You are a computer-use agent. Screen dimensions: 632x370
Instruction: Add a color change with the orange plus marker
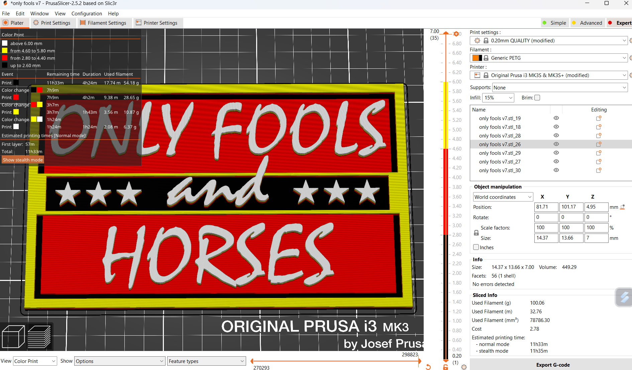point(456,34)
